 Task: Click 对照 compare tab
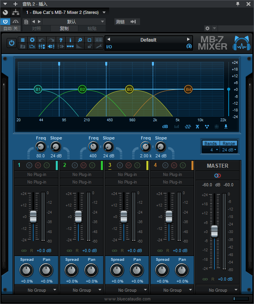(36, 29)
